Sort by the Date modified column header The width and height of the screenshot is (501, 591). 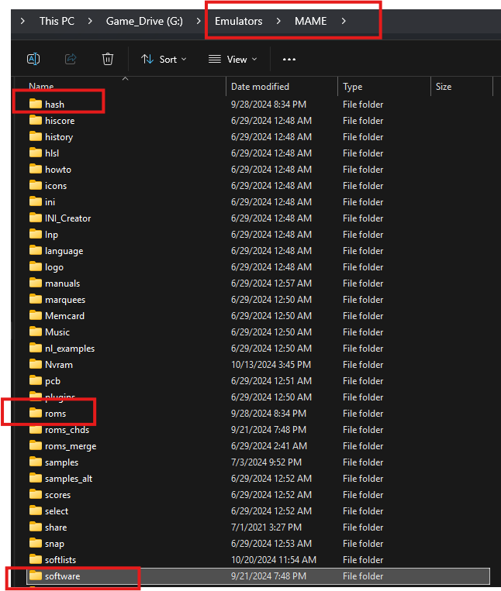(260, 87)
